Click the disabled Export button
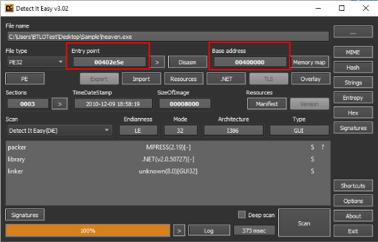Viewport: 378px width, 242px height. (99, 79)
